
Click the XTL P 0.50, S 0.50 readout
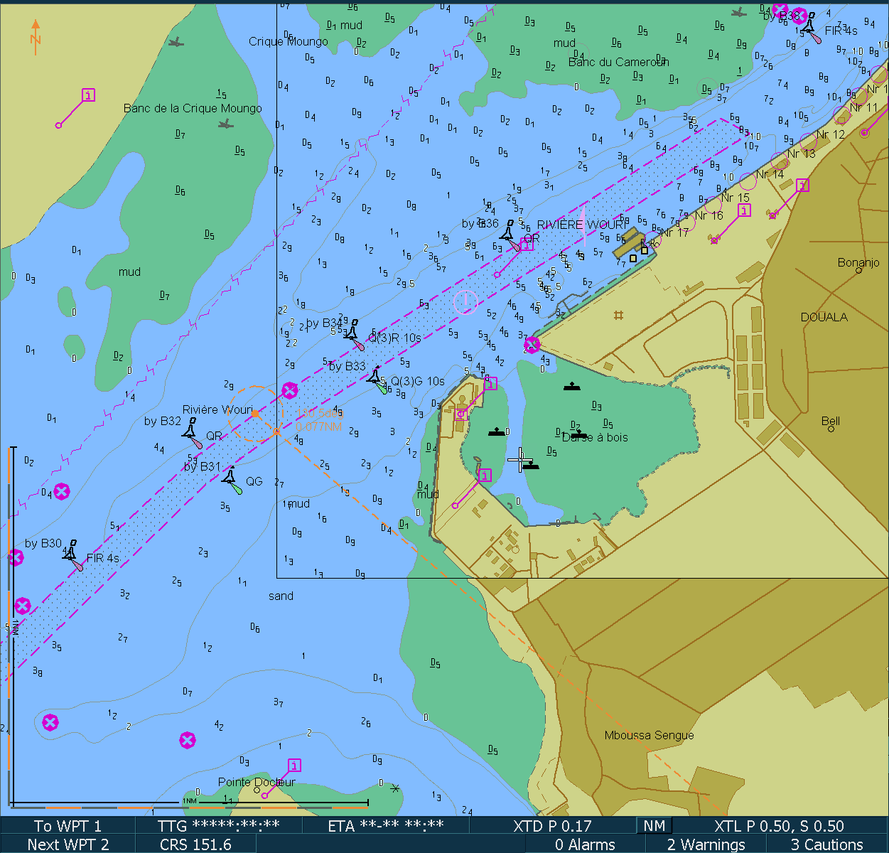coord(779,826)
